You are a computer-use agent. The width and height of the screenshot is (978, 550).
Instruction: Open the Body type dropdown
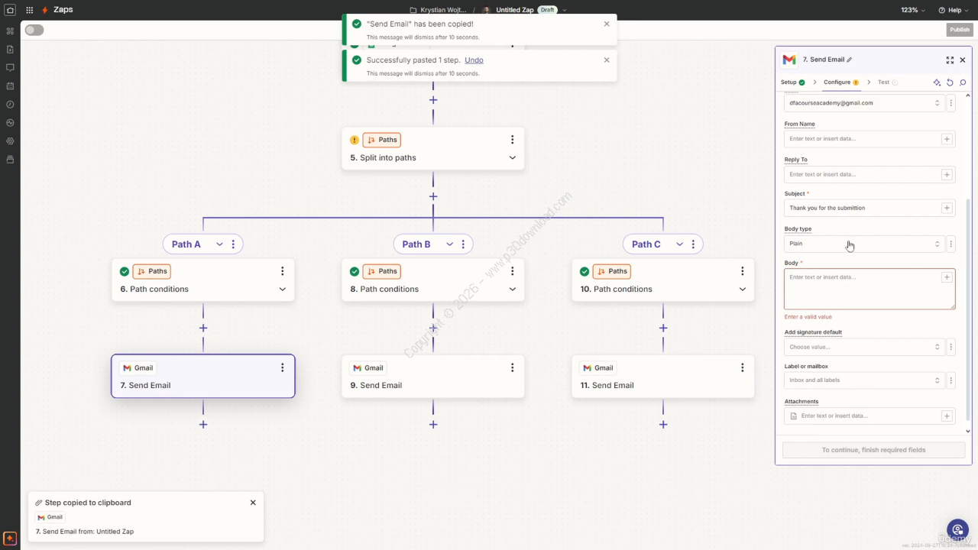pos(863,244)
